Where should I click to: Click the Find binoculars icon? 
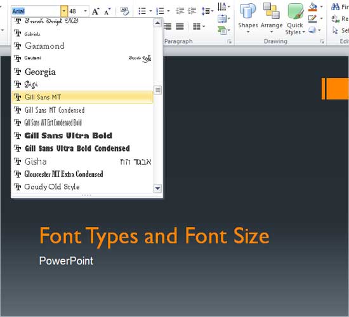point(336,7)
